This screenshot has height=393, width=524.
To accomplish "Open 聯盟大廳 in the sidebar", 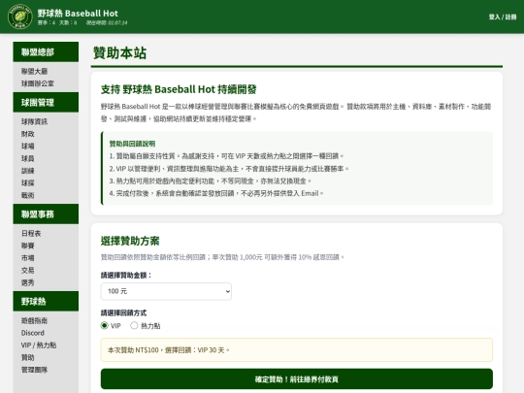I will [x=34, y=71].
